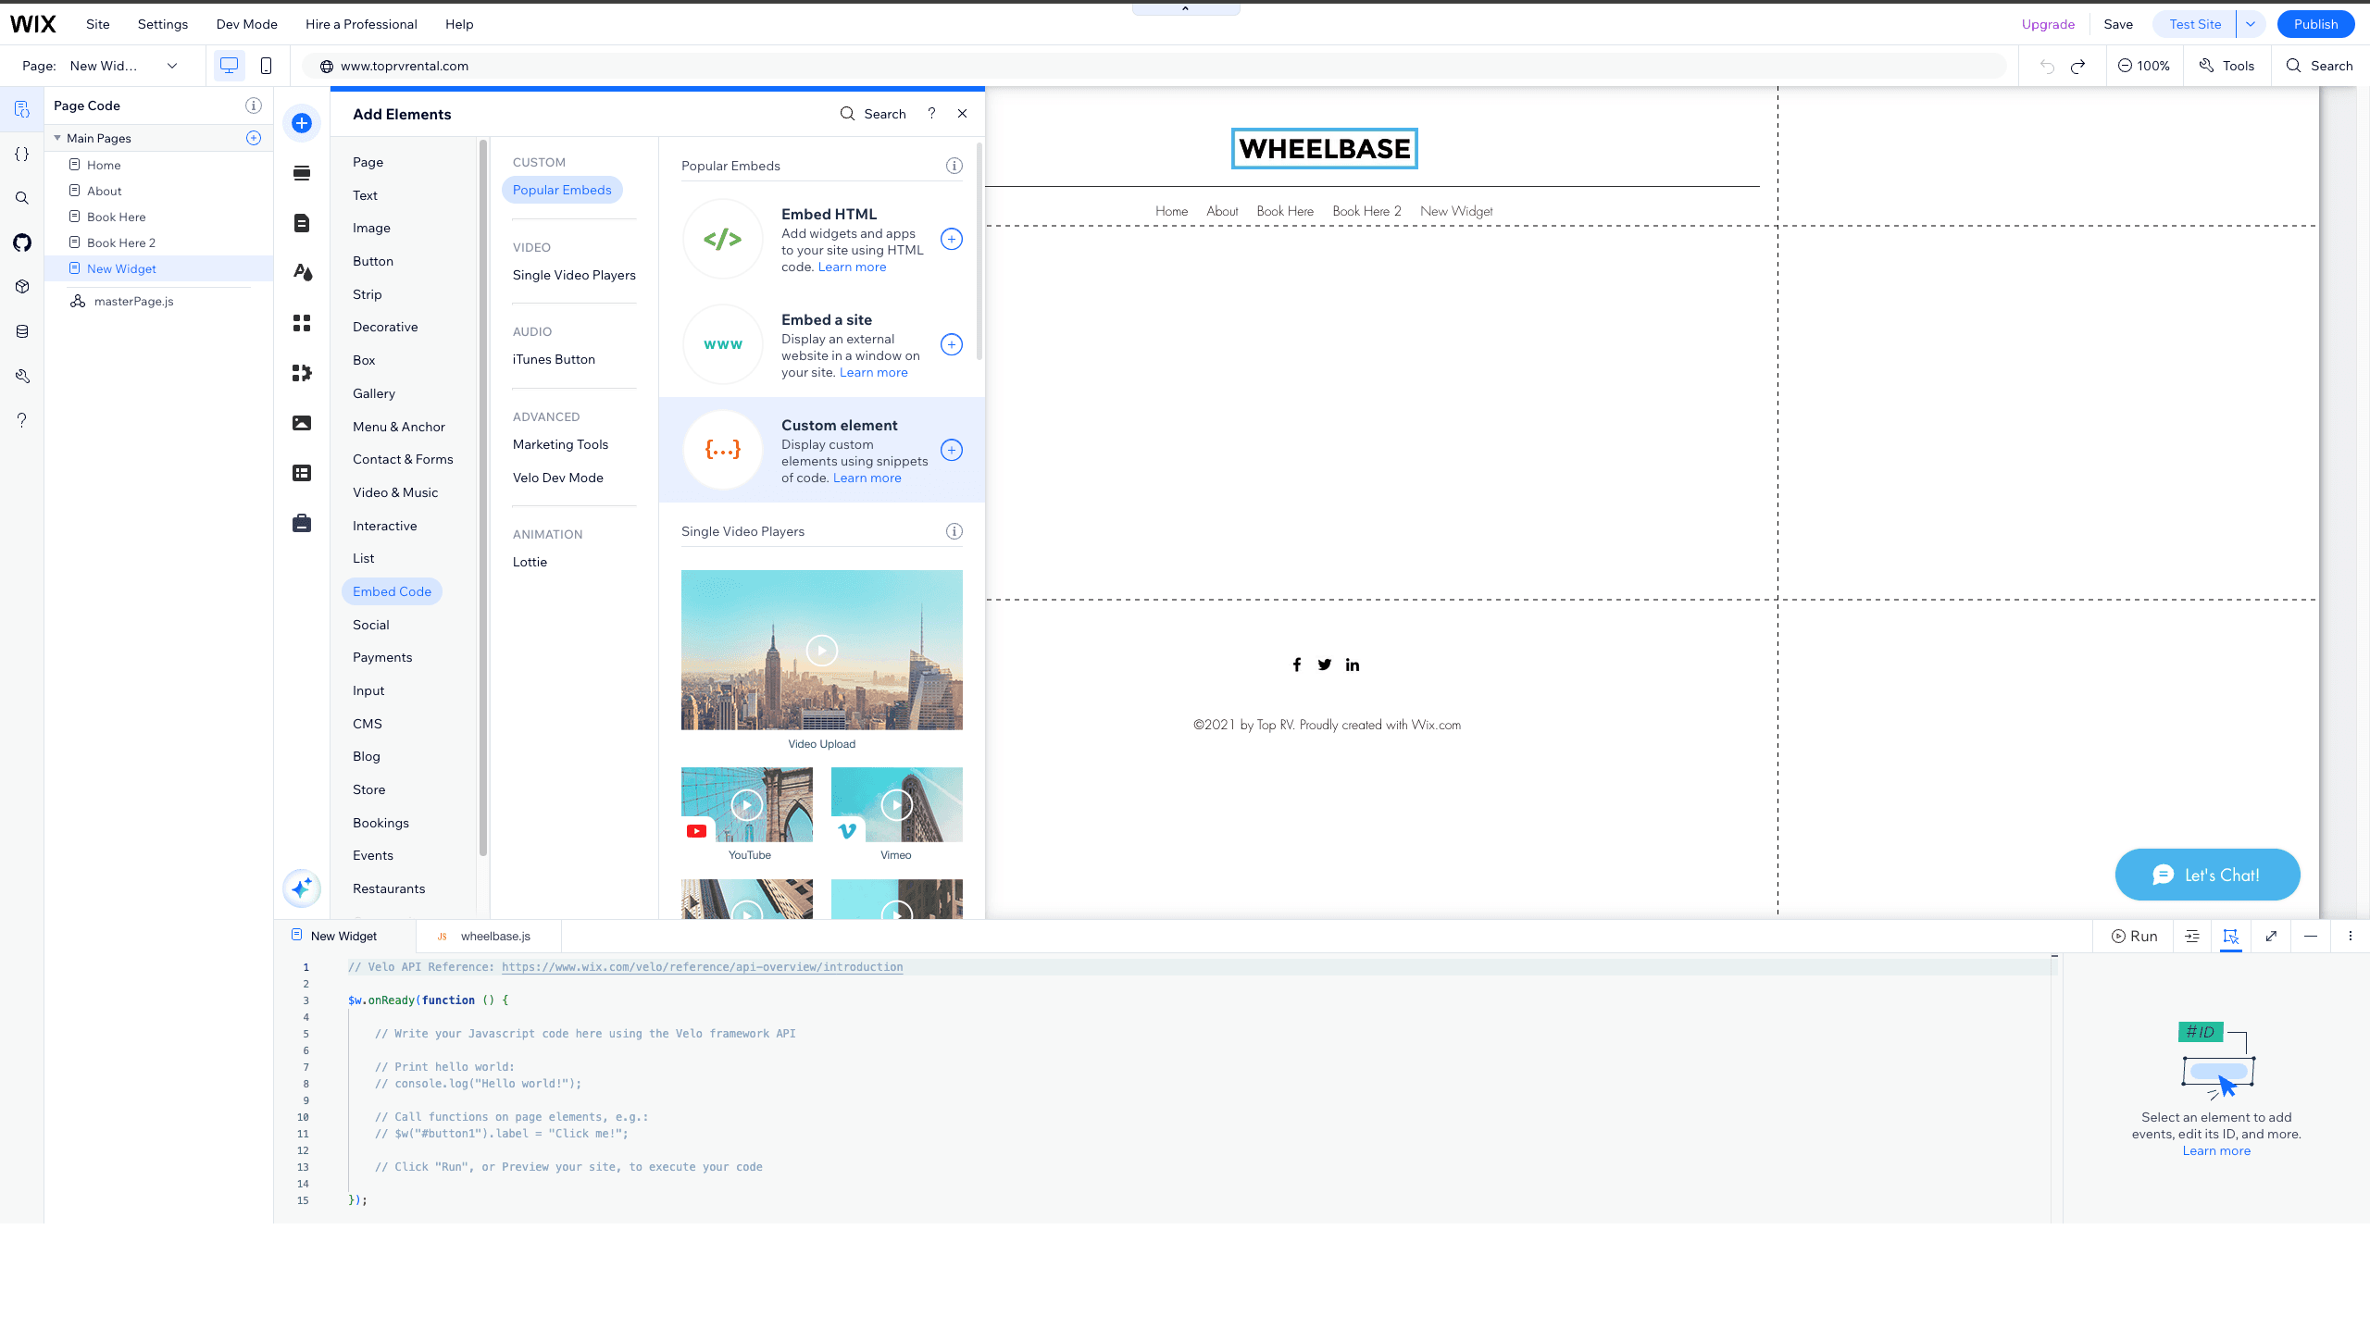Viewport: 2370px width, 1329px height.
Task: Open the Databases sidebar icon
Action: pyautogui.click(x=21, y=330)
